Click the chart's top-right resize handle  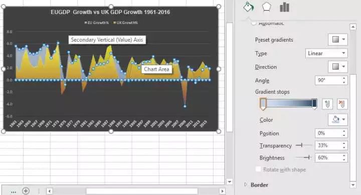pos(219,7)
